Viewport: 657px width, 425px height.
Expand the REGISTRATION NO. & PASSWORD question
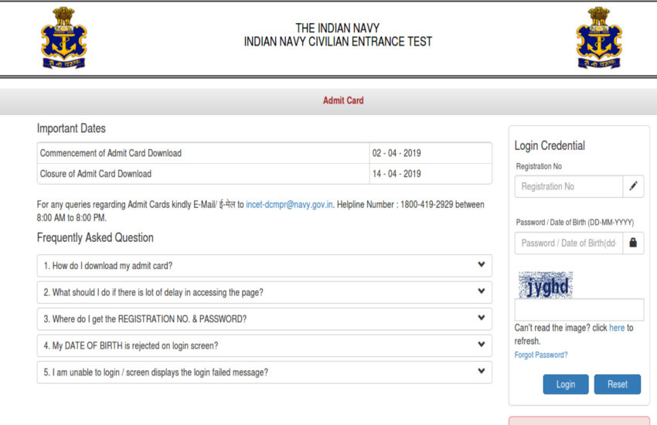264,319
